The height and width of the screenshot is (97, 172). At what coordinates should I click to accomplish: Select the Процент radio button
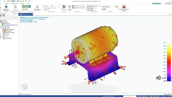coord(43,6)
